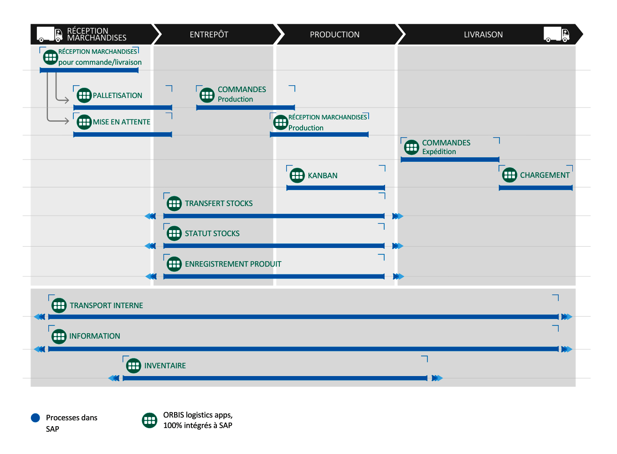Click the Commandes Expédition label
The width and height of the screenshot is (617, 454).
(x=446, y=147)
